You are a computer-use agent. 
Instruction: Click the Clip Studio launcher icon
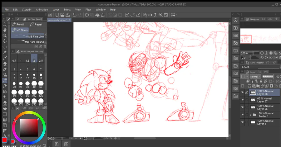[50, 15]
